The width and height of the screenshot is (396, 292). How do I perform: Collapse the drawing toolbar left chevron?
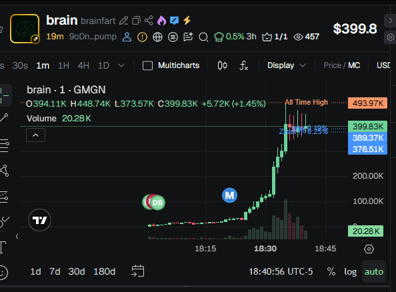click(17, 237)
